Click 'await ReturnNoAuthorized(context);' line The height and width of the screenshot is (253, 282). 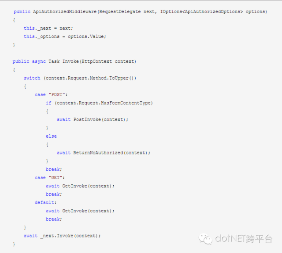pos(104,153)
